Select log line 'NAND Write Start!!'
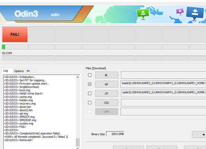This screenshot has height=149, width=206. point(23,93)
